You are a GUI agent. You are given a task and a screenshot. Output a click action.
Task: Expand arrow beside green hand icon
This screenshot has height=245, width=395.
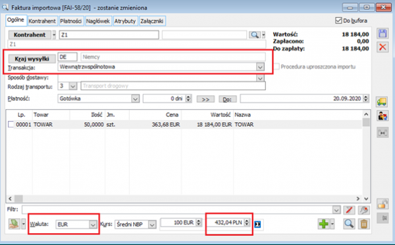click(x=24, y=223)
